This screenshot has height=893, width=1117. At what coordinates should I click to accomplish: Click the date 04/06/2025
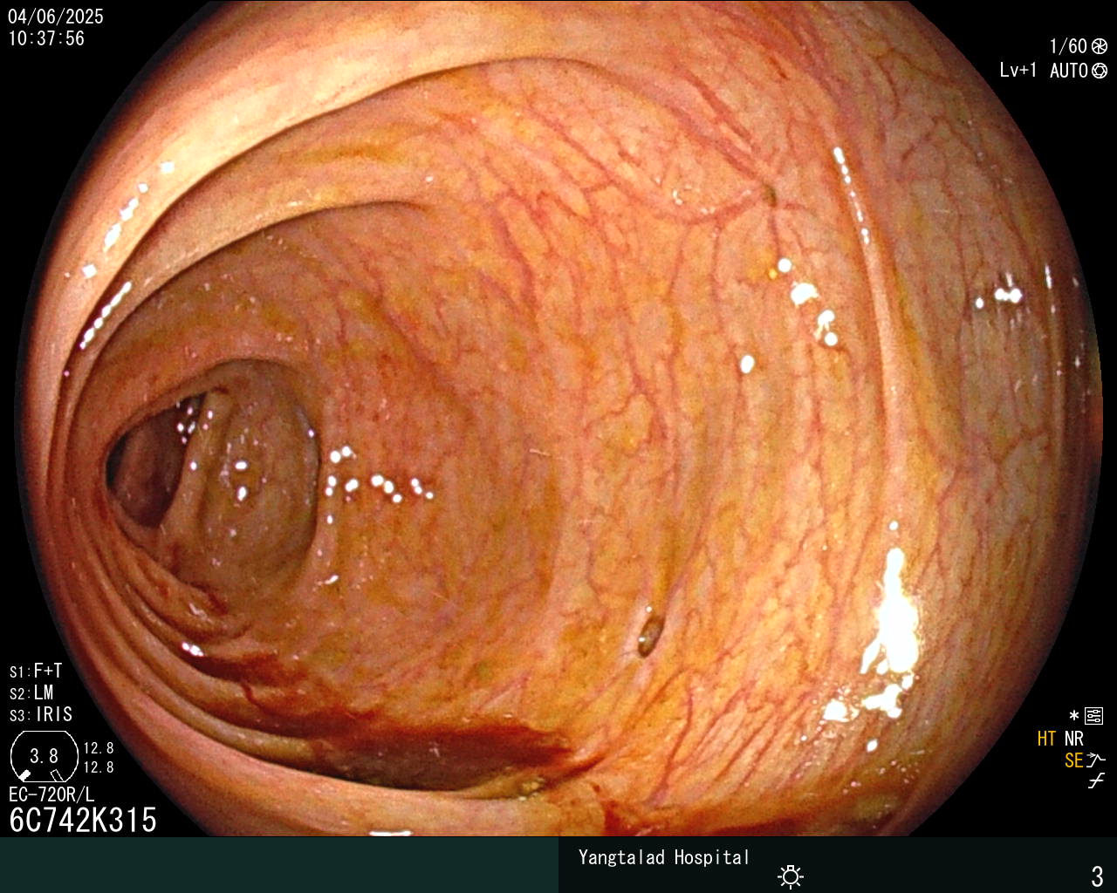[56, 17]
